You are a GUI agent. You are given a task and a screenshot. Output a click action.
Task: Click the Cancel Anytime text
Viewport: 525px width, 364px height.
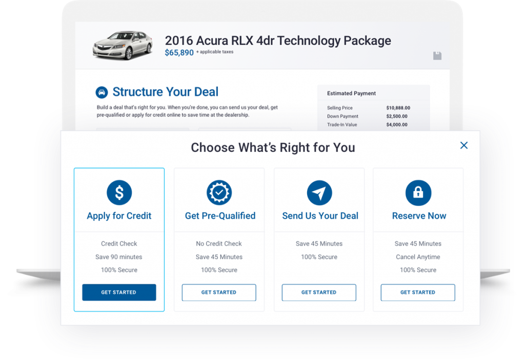418,257
